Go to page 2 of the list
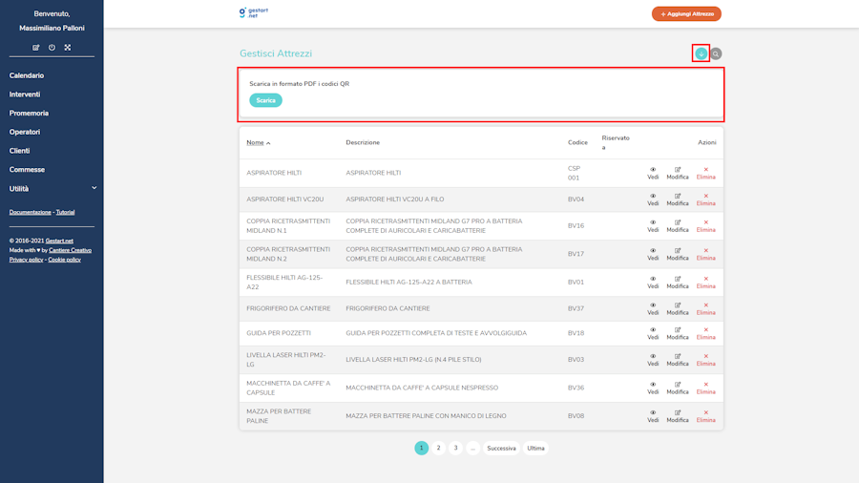 click(439, 448)
